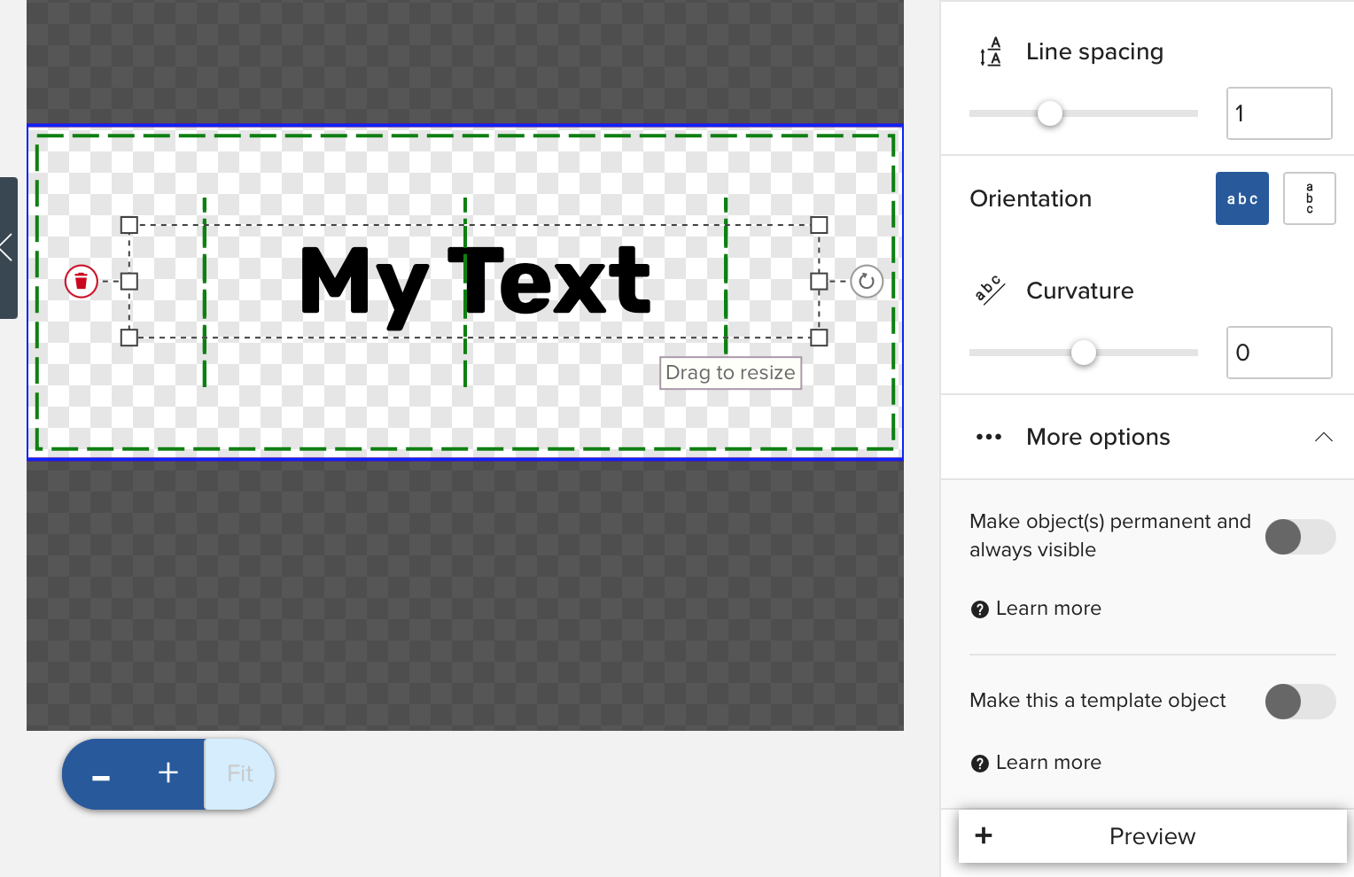Open Learn more about permanent objects
The height and width of the screenshot is (877, 1354).
click(x=1048, y=609)
